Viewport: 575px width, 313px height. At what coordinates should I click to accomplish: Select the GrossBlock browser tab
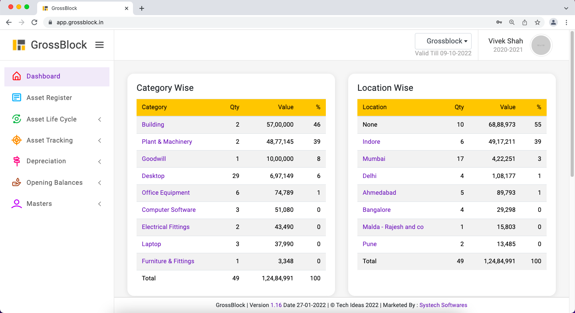[80, 8]
